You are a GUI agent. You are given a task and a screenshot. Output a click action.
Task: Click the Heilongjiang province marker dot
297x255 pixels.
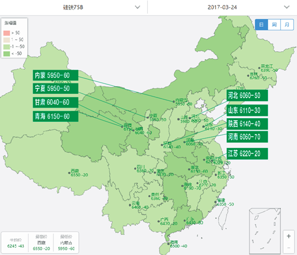259,68
